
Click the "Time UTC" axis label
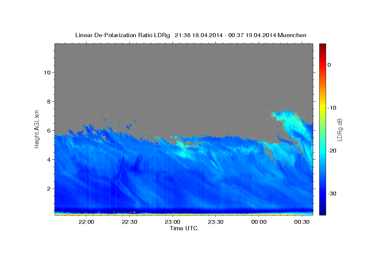[184, 228]
